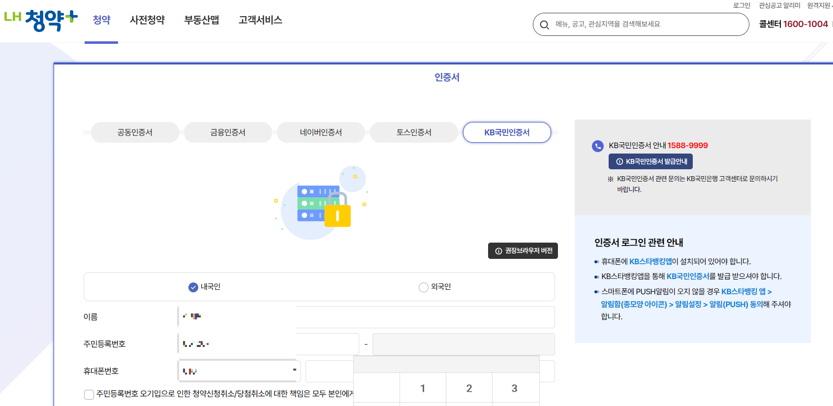
Task: Select the 토스인증서 tab
Action: tap(414, 132)
